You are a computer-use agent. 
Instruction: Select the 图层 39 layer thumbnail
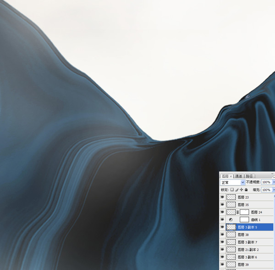point(231,264)
